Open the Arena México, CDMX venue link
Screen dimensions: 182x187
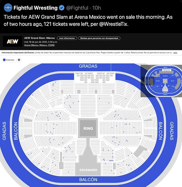pos(39,45)
